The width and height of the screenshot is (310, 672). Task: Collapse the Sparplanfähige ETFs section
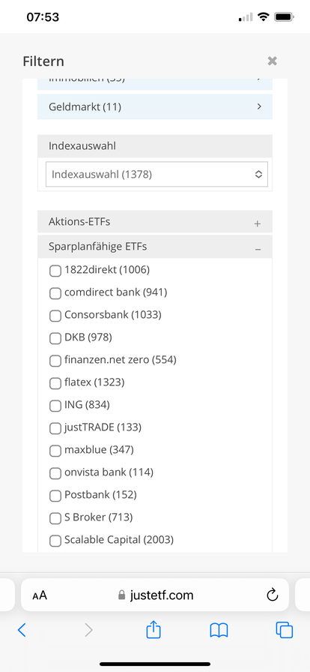pyautogui.click(x=155, y=247)
